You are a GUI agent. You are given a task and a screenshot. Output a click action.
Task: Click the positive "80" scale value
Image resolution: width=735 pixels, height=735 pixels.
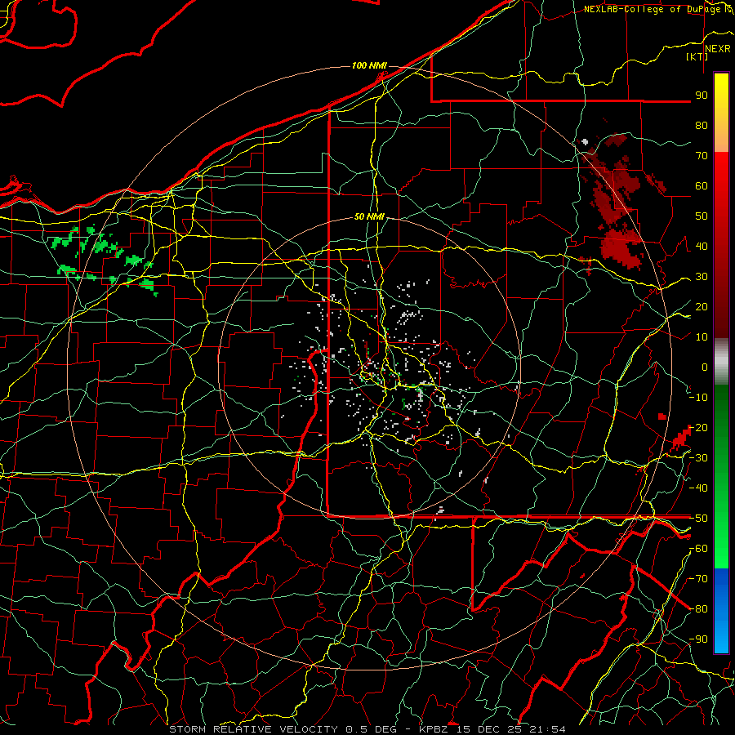[x=702, y=126]
